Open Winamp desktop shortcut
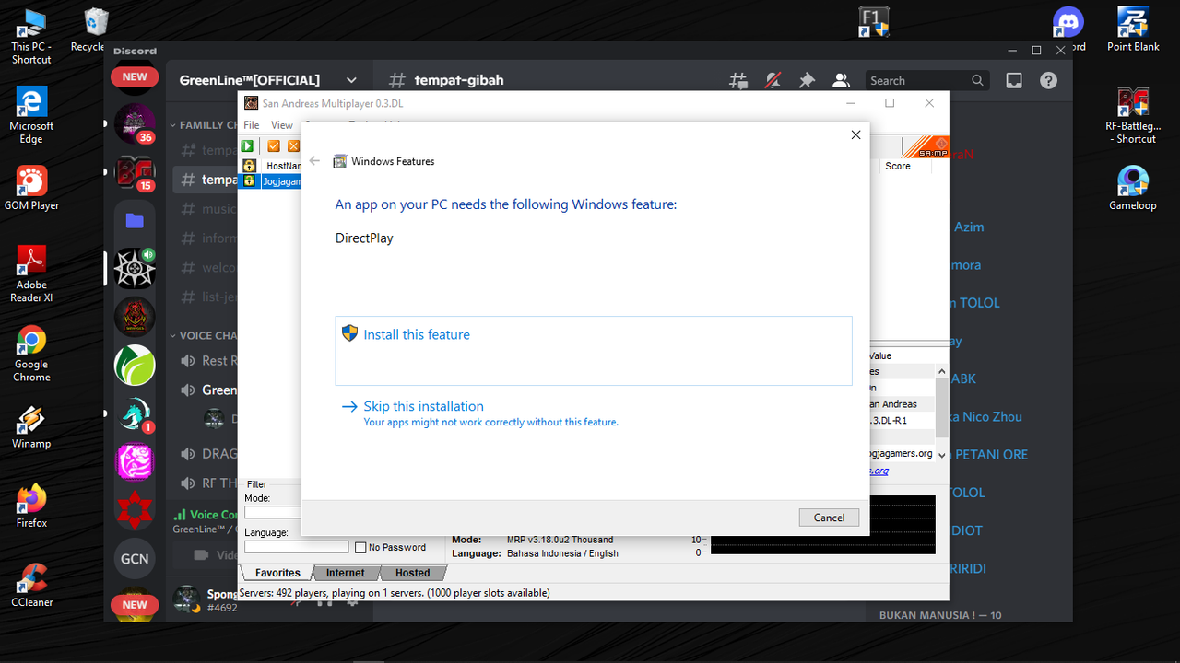The image size is (1180, 663). [x=31, y=426]
